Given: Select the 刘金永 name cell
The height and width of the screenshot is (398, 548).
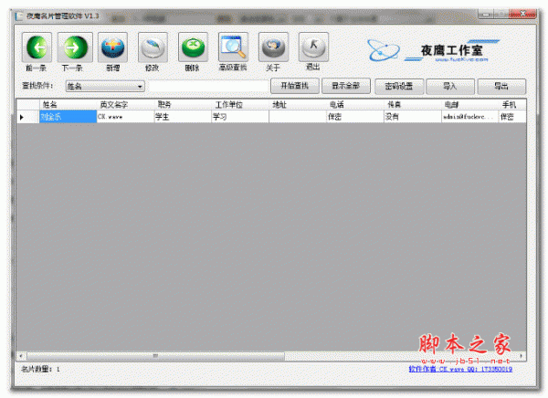Looking at the screenshot, I should (67, 117).
